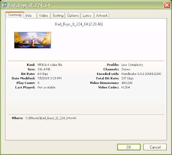This screenshot has height=155, width=172.
Task: Click the Date Modified value 7/5/2009
Action: pos(49,78)
